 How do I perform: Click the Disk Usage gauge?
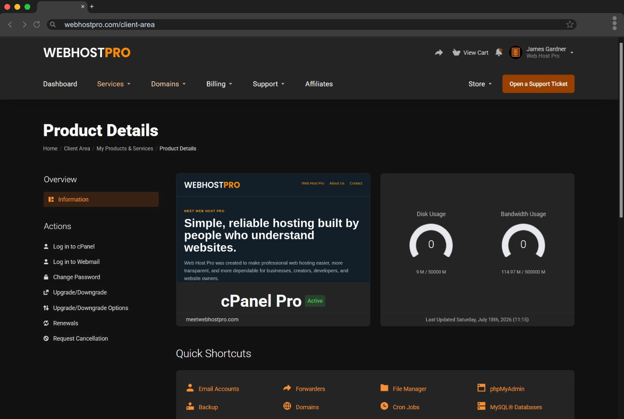431,242
